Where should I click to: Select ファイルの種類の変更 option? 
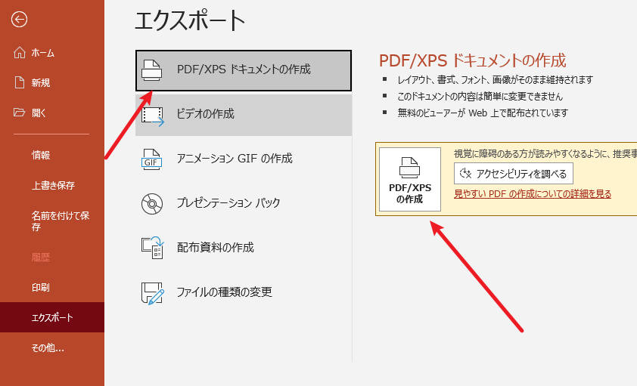pyautogui.click(x=244, y=292)
